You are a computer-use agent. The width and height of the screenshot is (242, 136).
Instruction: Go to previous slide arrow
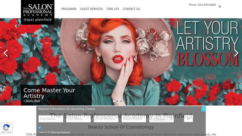(6, 53)
